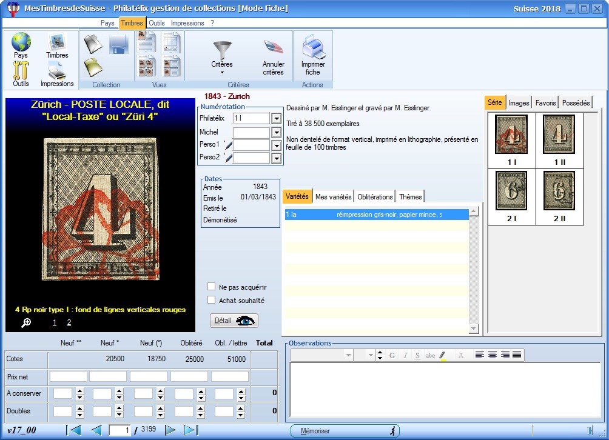Go to the previous record
The width and height of the screenshot is (609, 440).
[96, 430]
